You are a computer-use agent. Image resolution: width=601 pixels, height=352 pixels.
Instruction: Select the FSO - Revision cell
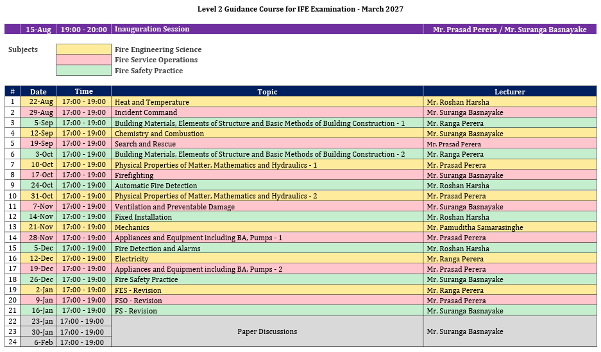[267, 300]
